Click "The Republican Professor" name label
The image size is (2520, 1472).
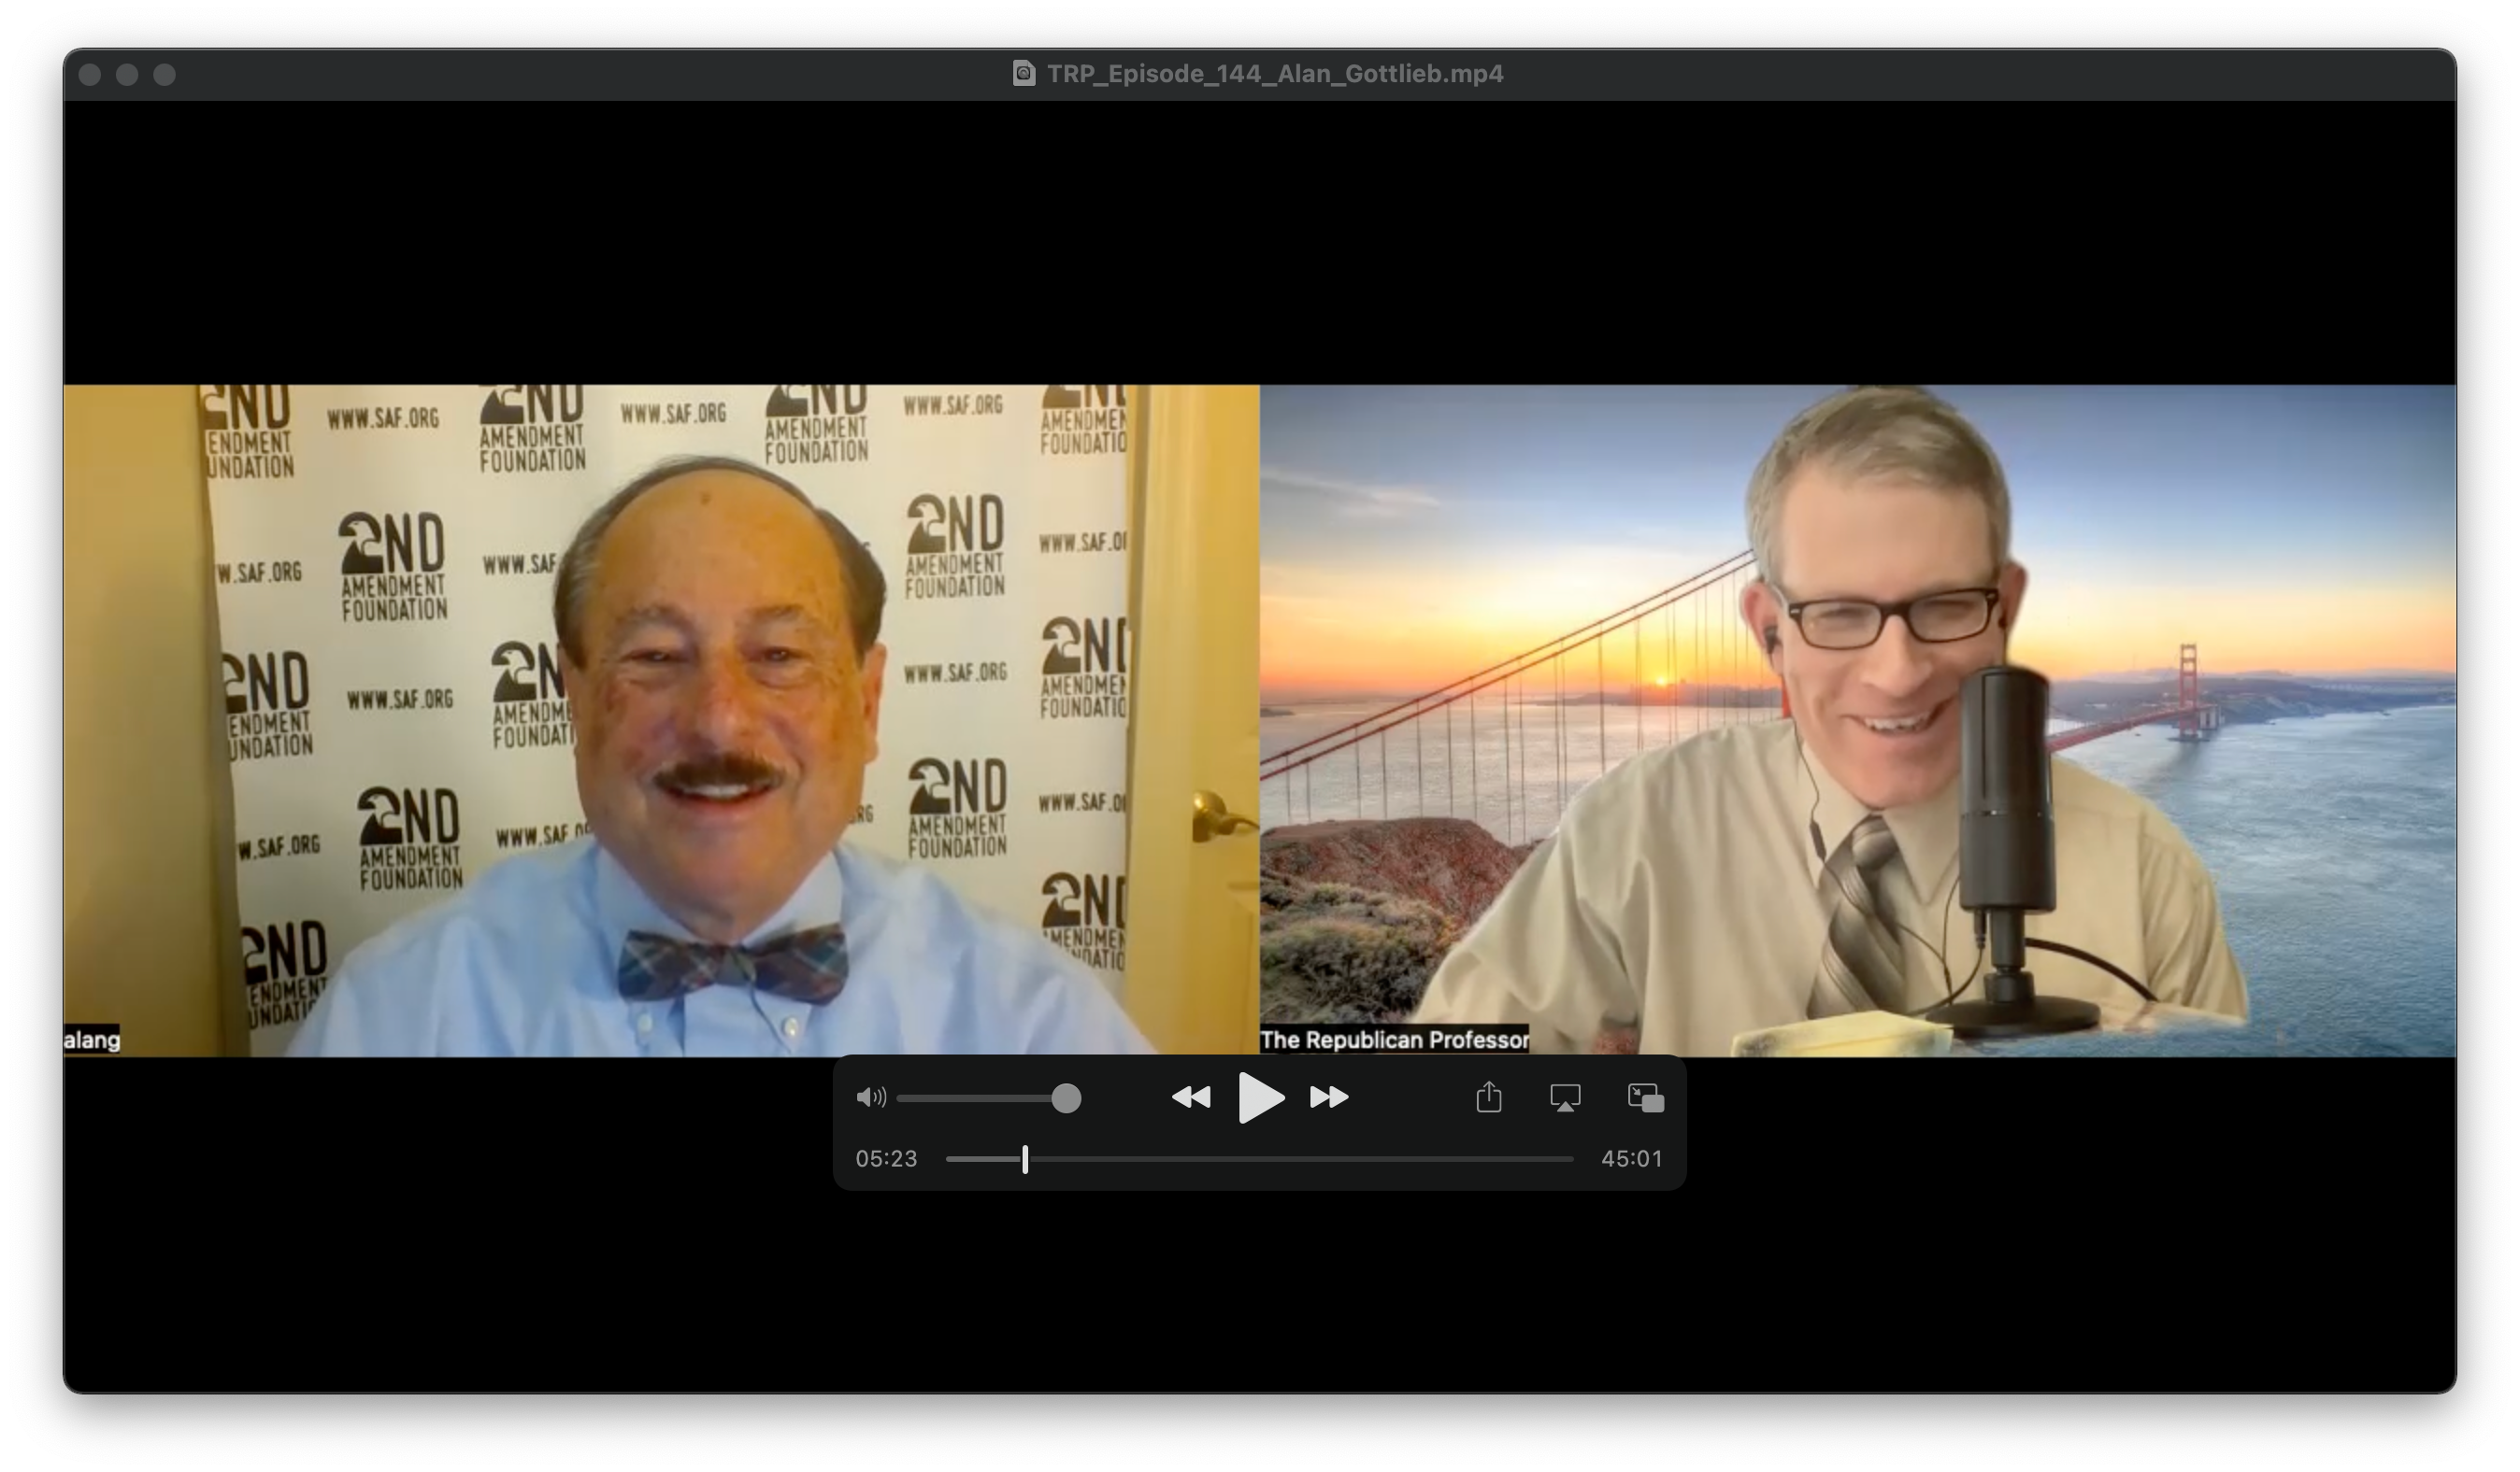point(1394,1040)
